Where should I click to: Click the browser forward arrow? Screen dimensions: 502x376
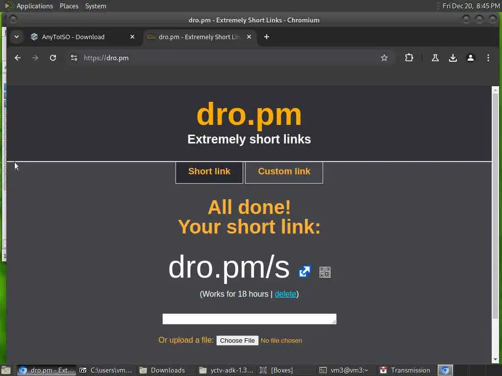pos(35,58)
